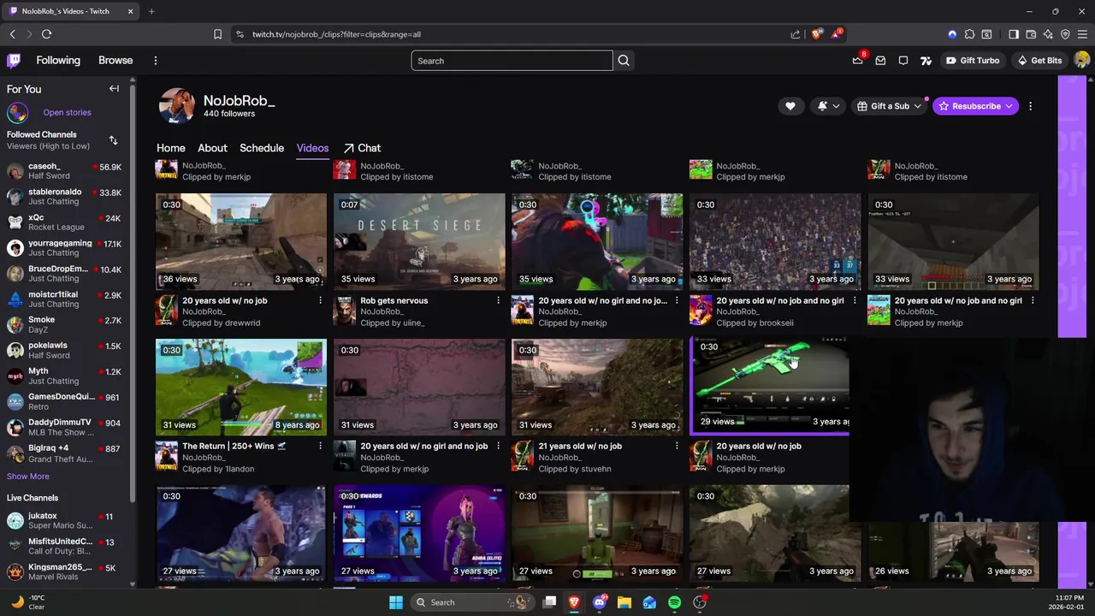Screen dimensions: 1095x616
Task: Switch to the Schedule channel tab
Action: coord(262,148)
